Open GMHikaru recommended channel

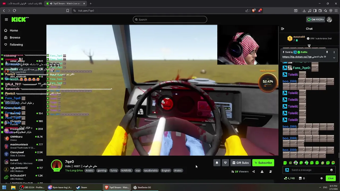23,138
